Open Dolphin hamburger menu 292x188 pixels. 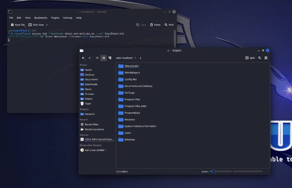(x=266, y=58)
